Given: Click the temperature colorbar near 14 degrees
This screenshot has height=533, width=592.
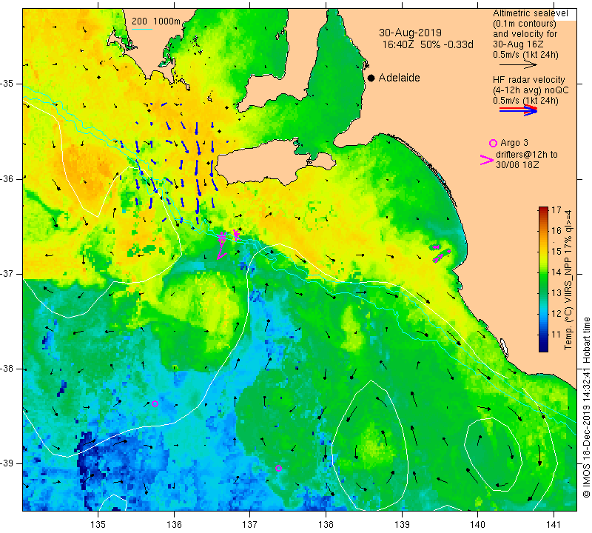Looking at the screenshot, I should coord(543,272).
